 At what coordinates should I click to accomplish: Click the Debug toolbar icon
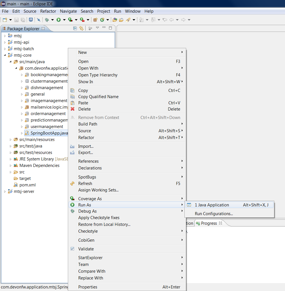(47, 20)
